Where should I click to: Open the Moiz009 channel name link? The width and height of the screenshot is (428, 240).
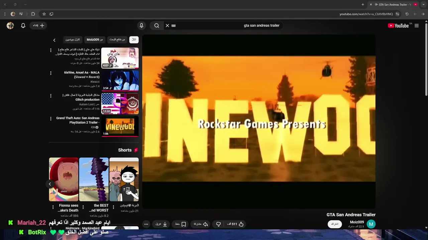pyautogui.click(x=357, y=222)
